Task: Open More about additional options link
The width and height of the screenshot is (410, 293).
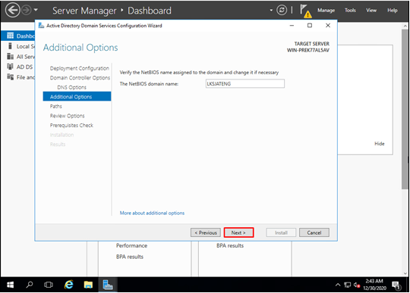Action: point(152,213)
